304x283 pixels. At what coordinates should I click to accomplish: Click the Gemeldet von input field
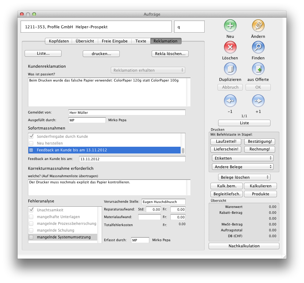click(127, 113)
